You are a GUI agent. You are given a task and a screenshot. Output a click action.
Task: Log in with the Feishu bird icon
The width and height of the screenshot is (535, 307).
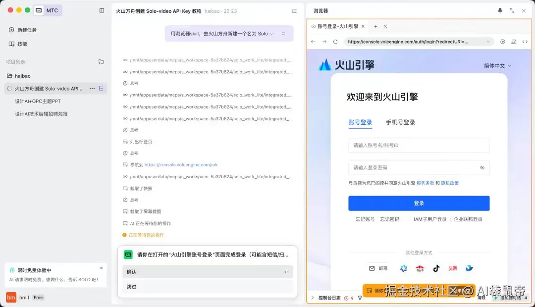click(469, 268)
